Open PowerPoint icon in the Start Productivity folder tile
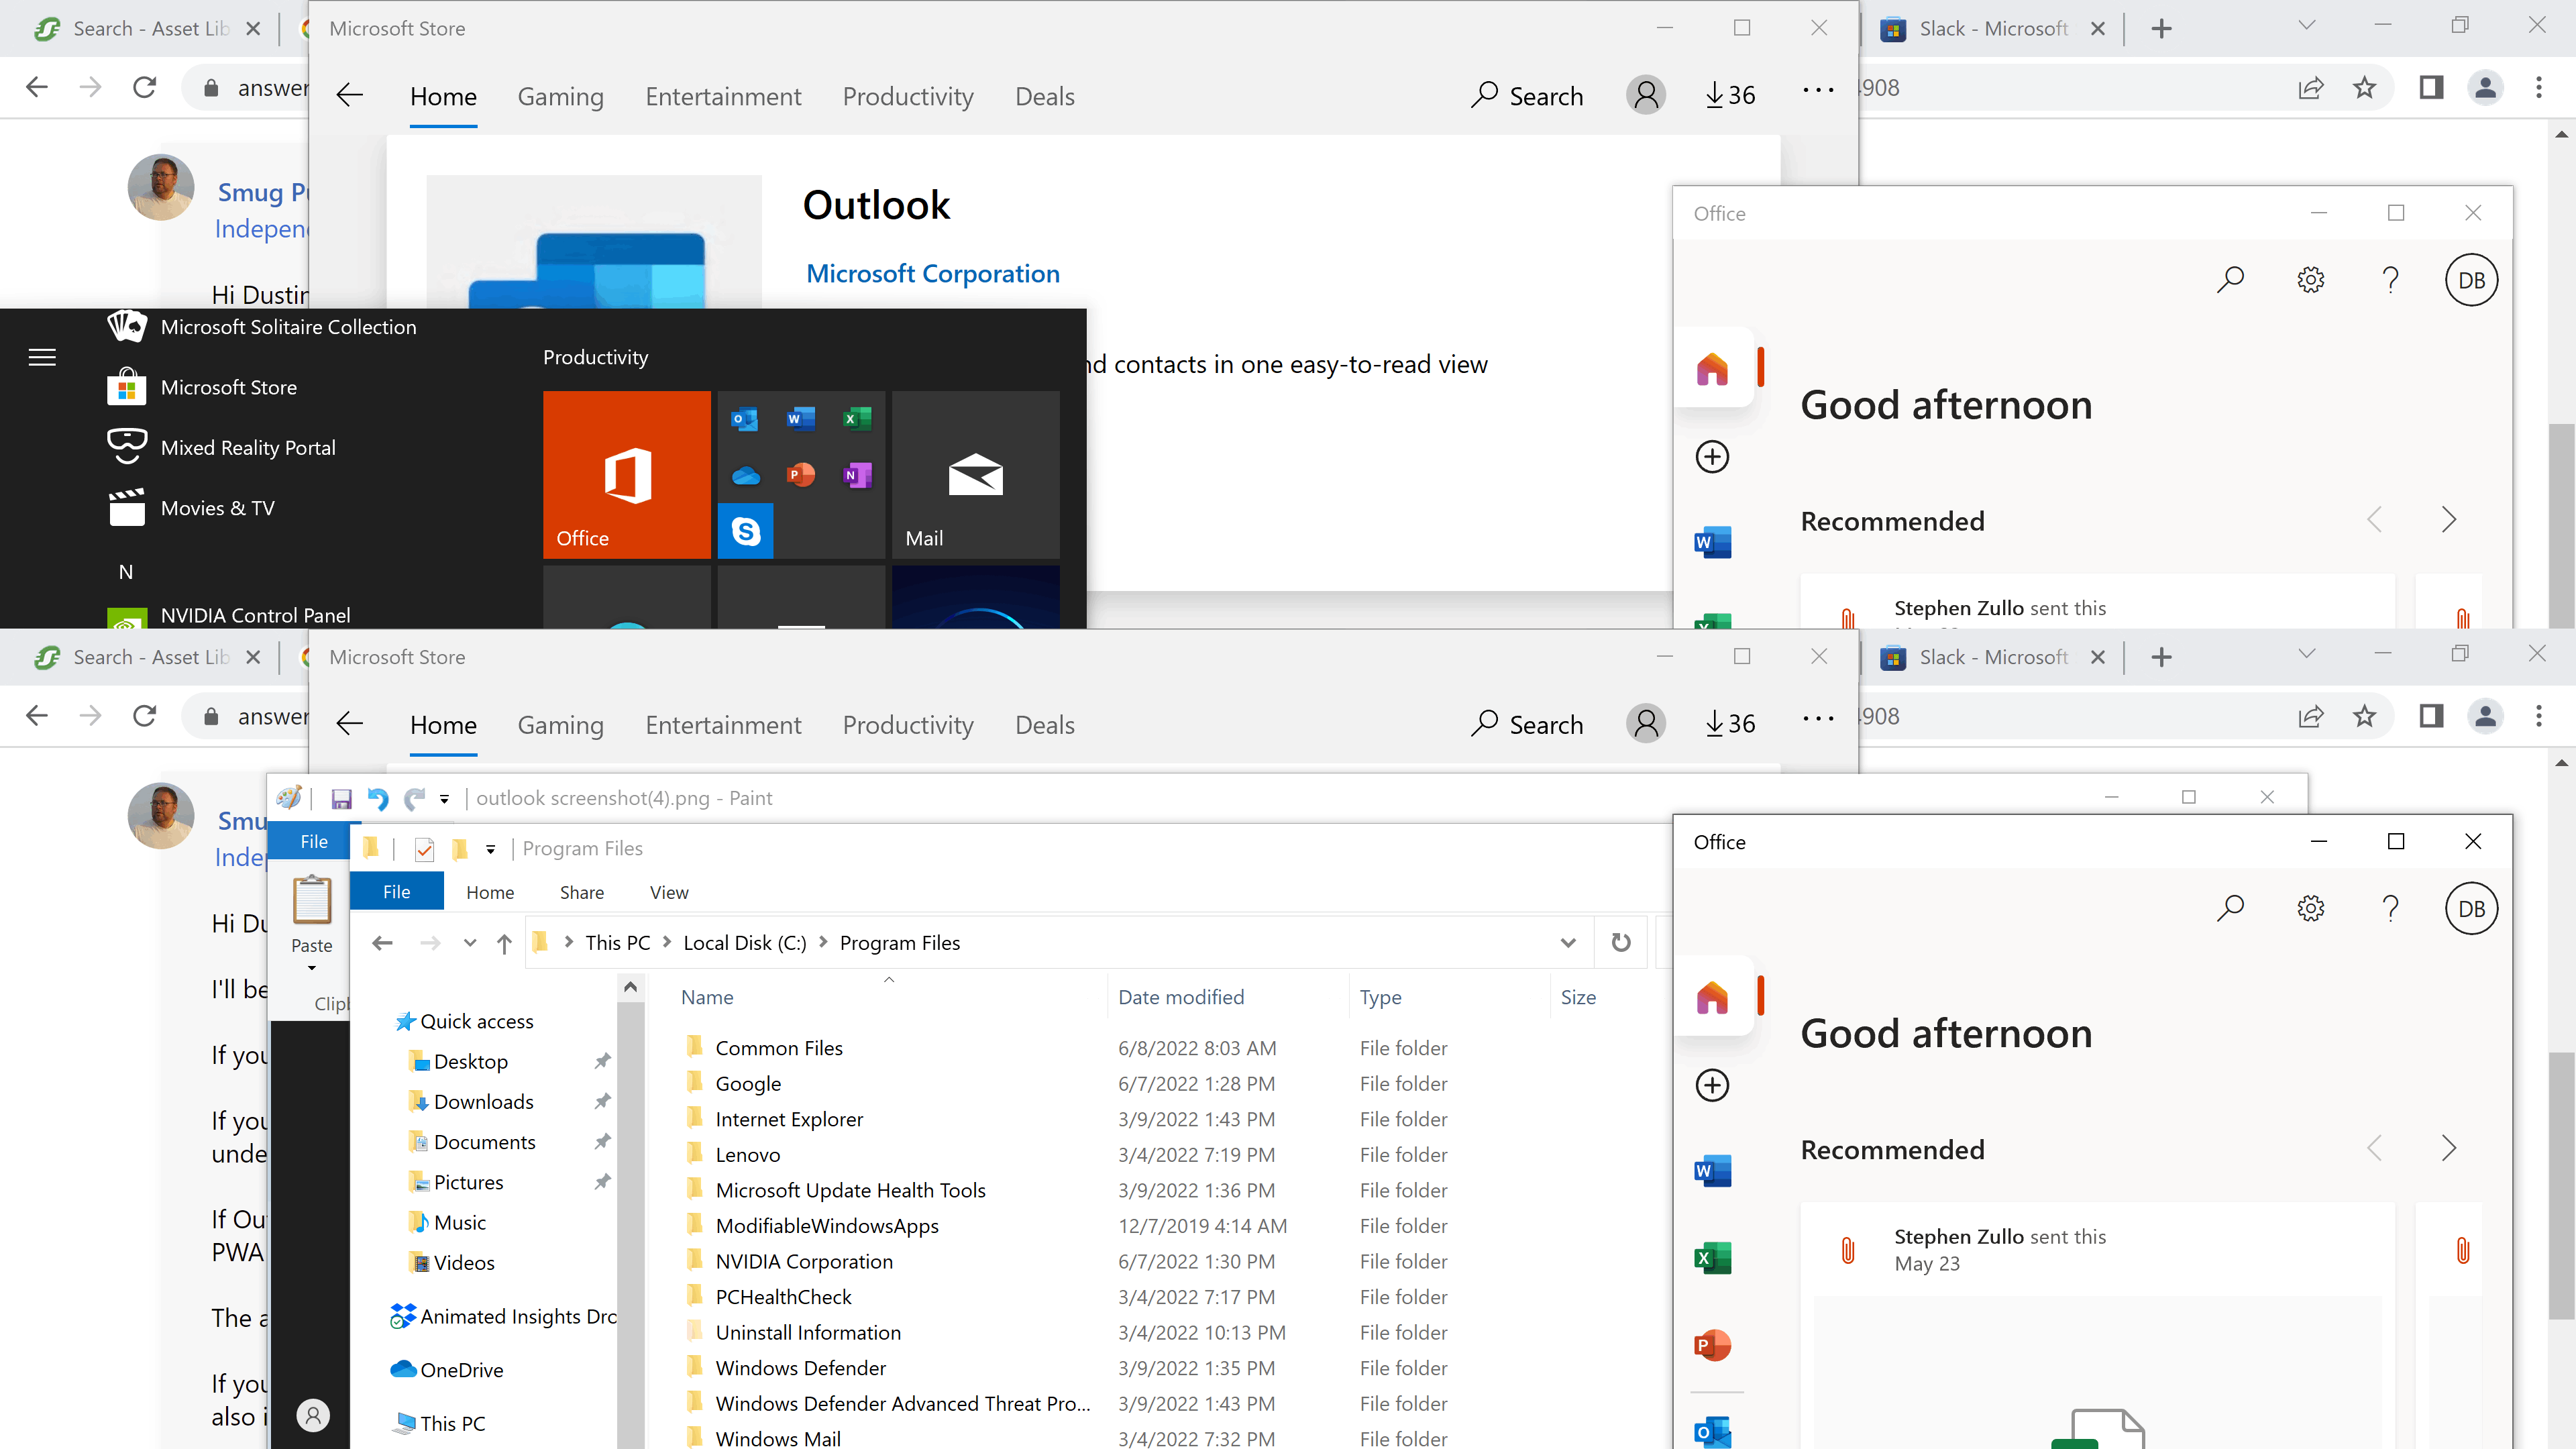This screenshot has height=1449, width=2576. pyautogui.click(x=801, y=475)
